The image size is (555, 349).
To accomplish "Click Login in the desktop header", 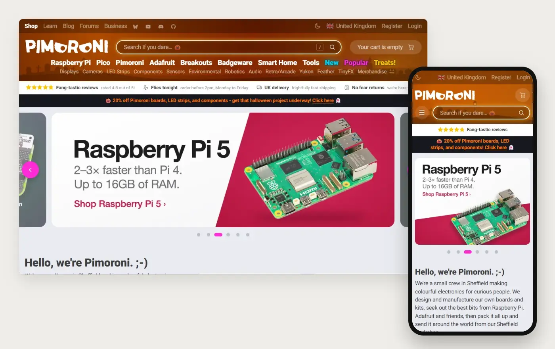I will pyautogui.click(x=415, y=26).
